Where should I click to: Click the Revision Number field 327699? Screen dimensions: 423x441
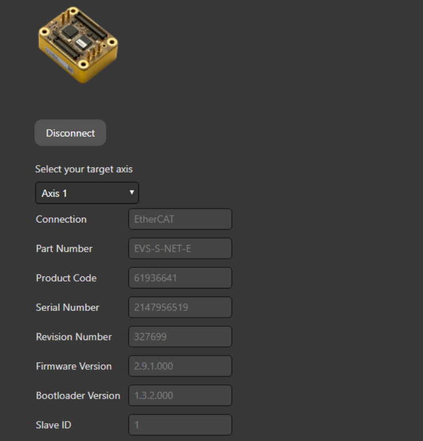pyautogui.click(x=180, y=337)
